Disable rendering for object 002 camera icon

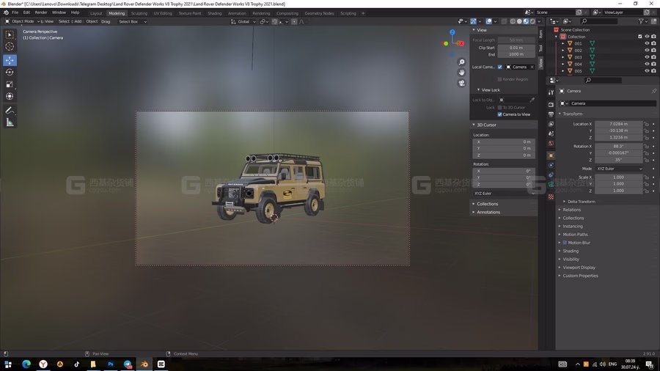653,50
